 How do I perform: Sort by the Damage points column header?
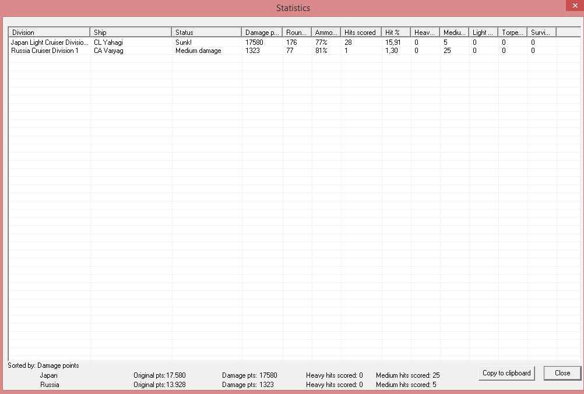tap(262, 33)
